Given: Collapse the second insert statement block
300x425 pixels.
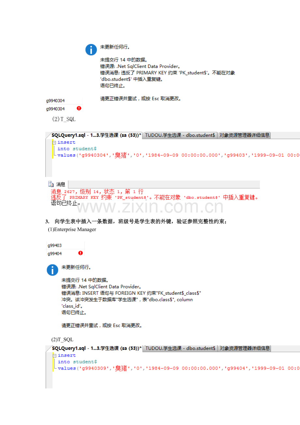Looking at the screenshot, I should pyautogui.click(x=54, y=355).
